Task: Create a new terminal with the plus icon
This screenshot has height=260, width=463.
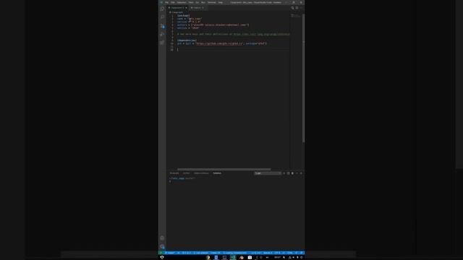Action: tap(284, 173)
